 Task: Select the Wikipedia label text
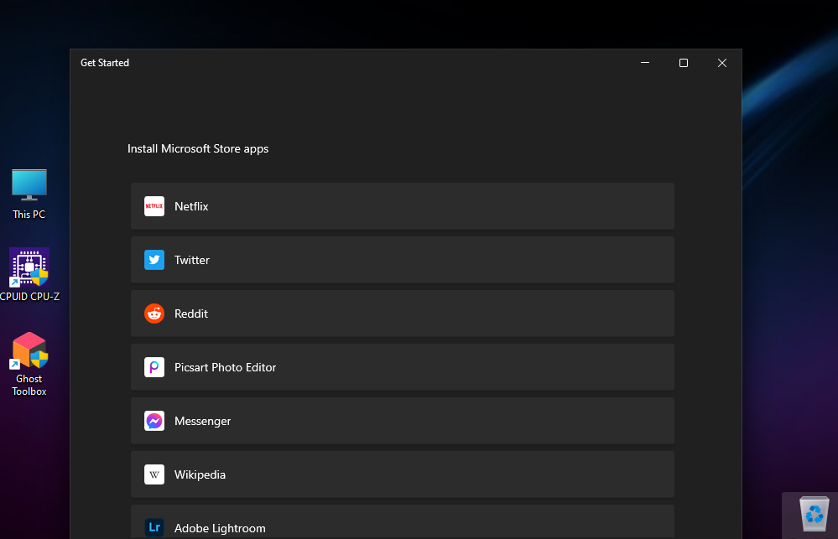200,474
